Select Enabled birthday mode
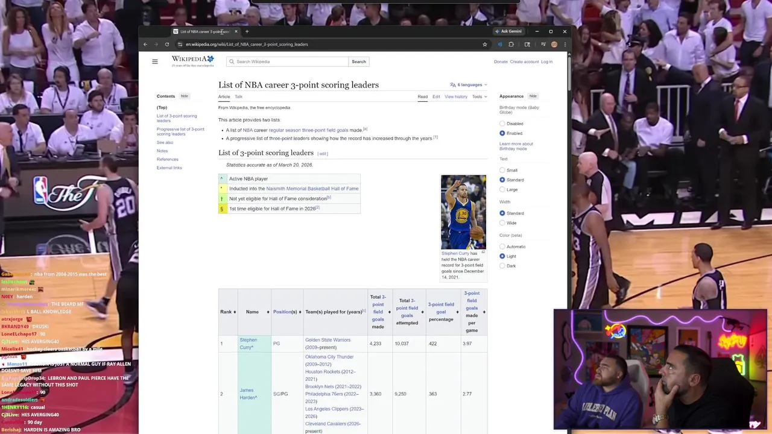The image size is (772, 434). (x=502, y=133)
